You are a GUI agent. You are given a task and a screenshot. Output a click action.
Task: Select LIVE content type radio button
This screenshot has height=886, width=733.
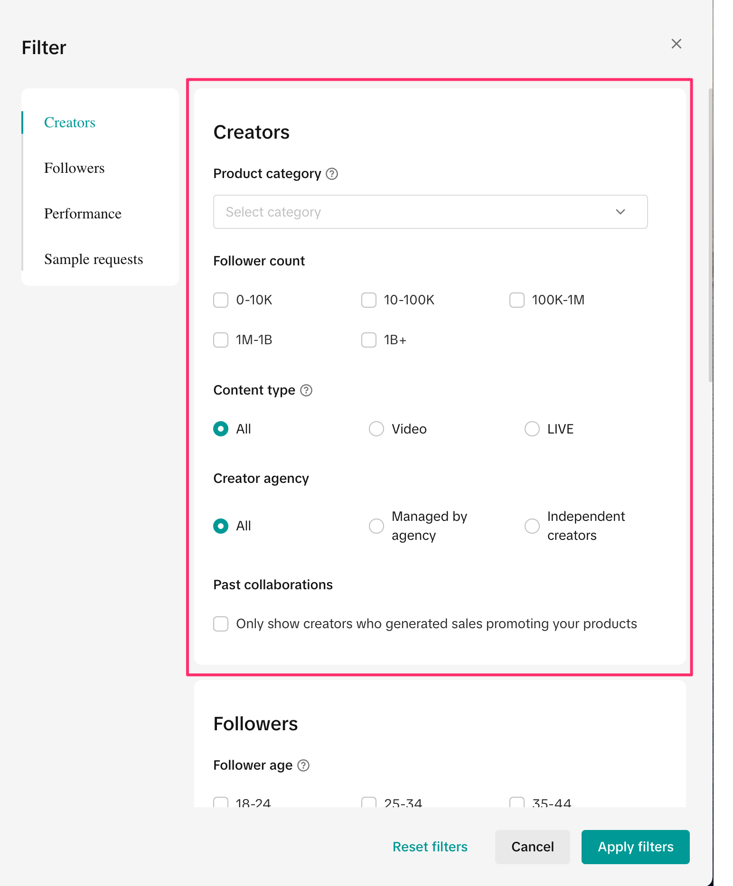click(532, 429)
